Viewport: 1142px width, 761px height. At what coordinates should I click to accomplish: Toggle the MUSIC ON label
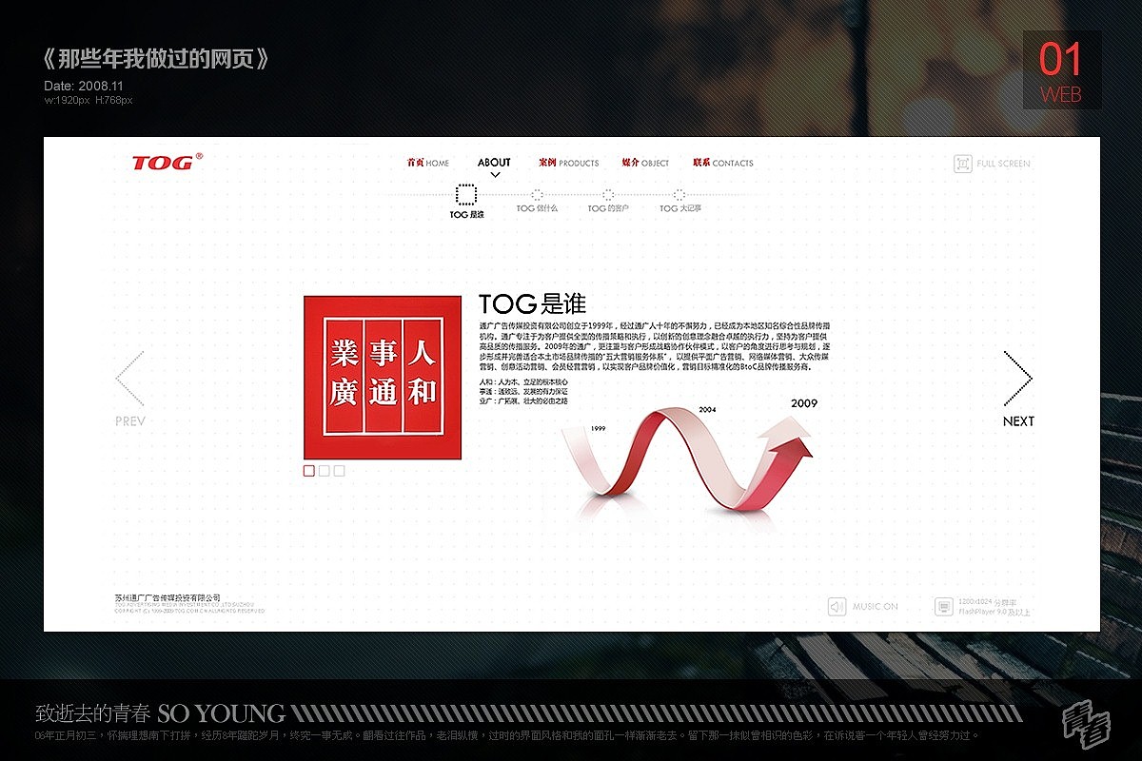click(875, 607)
